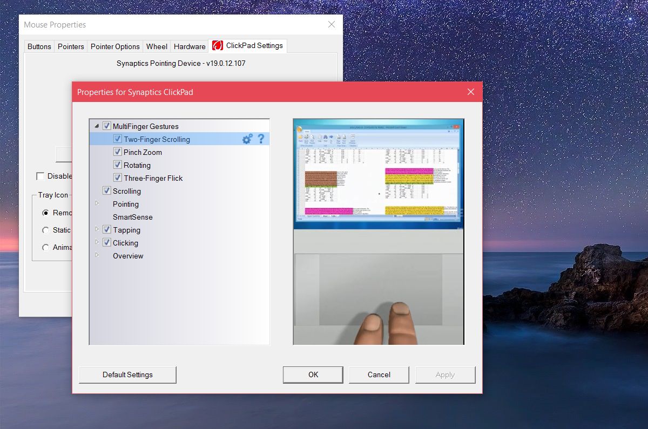The height and width of the screenshot is (429, 648).
Task: Toggle Pinch Zoom checkbox
Action: pyautogui.click(x=117, y=152)
